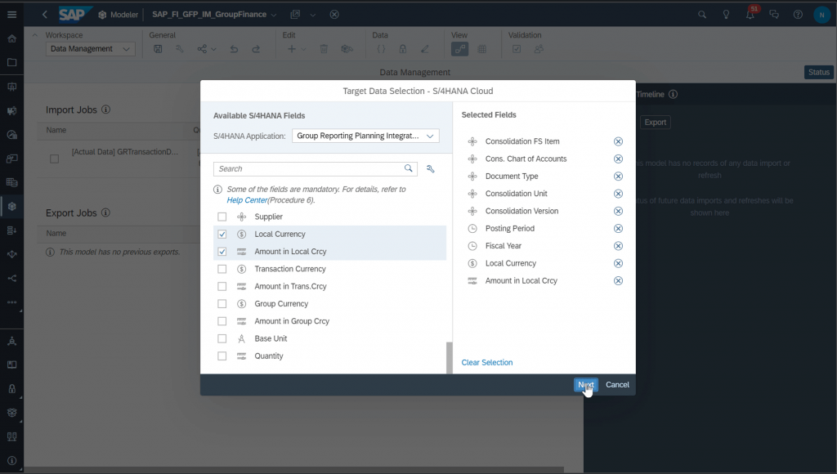Image resolution: width=837 pixels, height=474 pixels.
Task: Click the Status button behind the dialog
Action: pos(818,72)
